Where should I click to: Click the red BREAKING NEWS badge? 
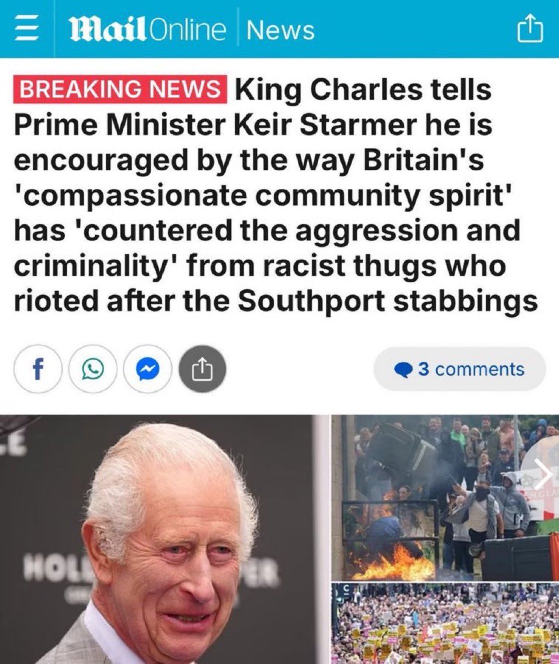coord(120,90)
